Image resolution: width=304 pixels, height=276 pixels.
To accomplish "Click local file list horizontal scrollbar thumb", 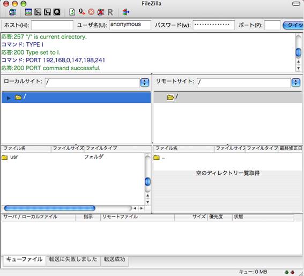I will (x=50, y=208).
